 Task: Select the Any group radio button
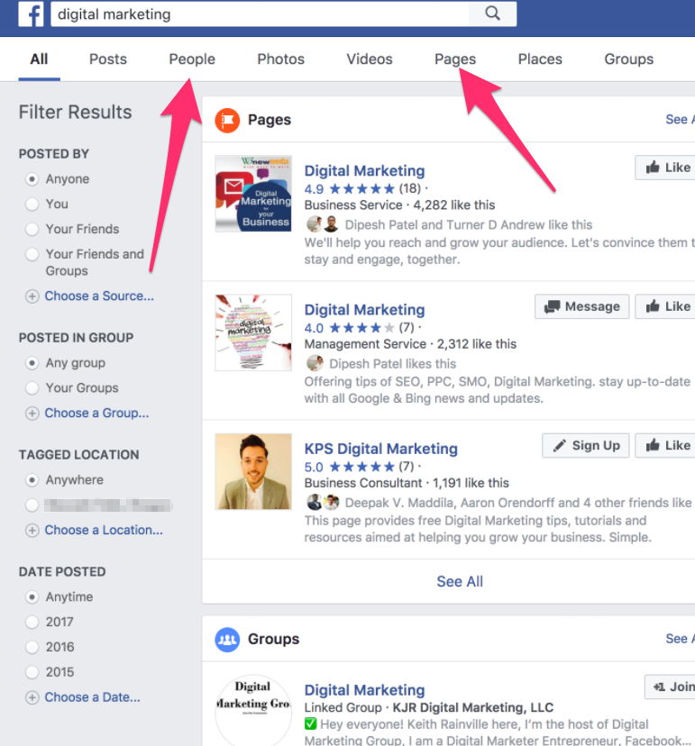coord(32,363)
